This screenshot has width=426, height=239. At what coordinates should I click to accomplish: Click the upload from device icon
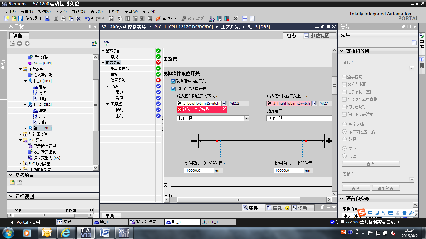click(135, 19)
